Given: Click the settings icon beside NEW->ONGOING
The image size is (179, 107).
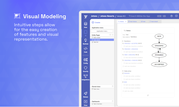Looking at the screenshot, I should (x=138, y=55).
